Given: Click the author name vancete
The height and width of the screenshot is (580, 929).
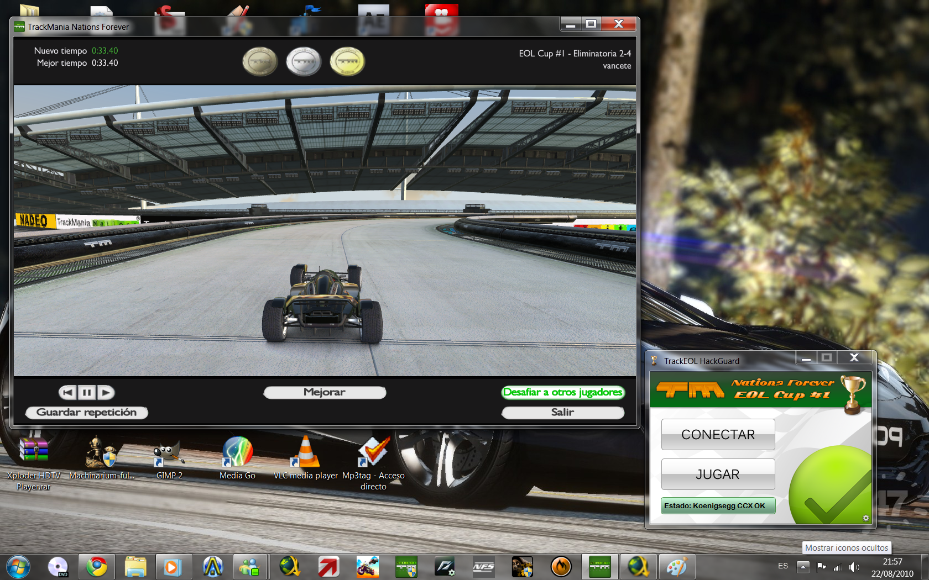Looking at the screenshot, I should point(617,66).
